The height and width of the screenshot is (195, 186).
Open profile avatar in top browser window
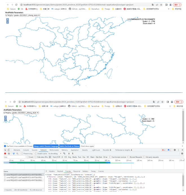170,5
